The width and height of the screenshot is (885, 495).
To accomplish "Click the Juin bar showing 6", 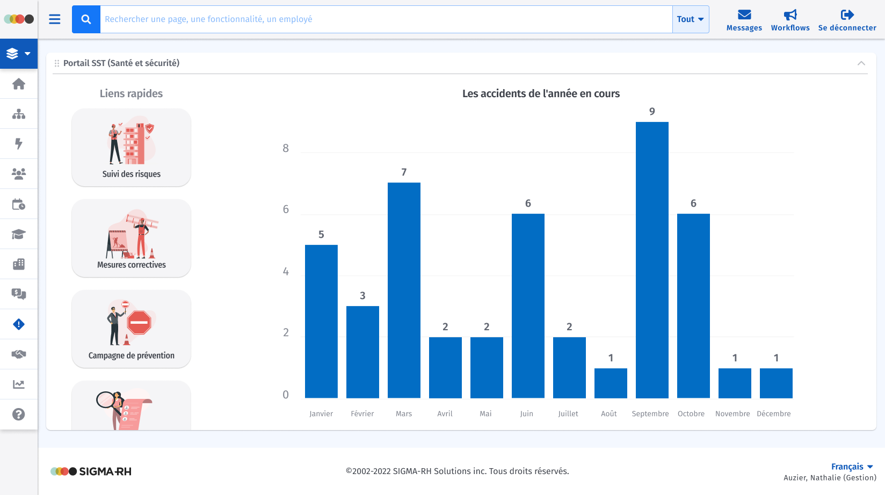I will pos(528,306).
